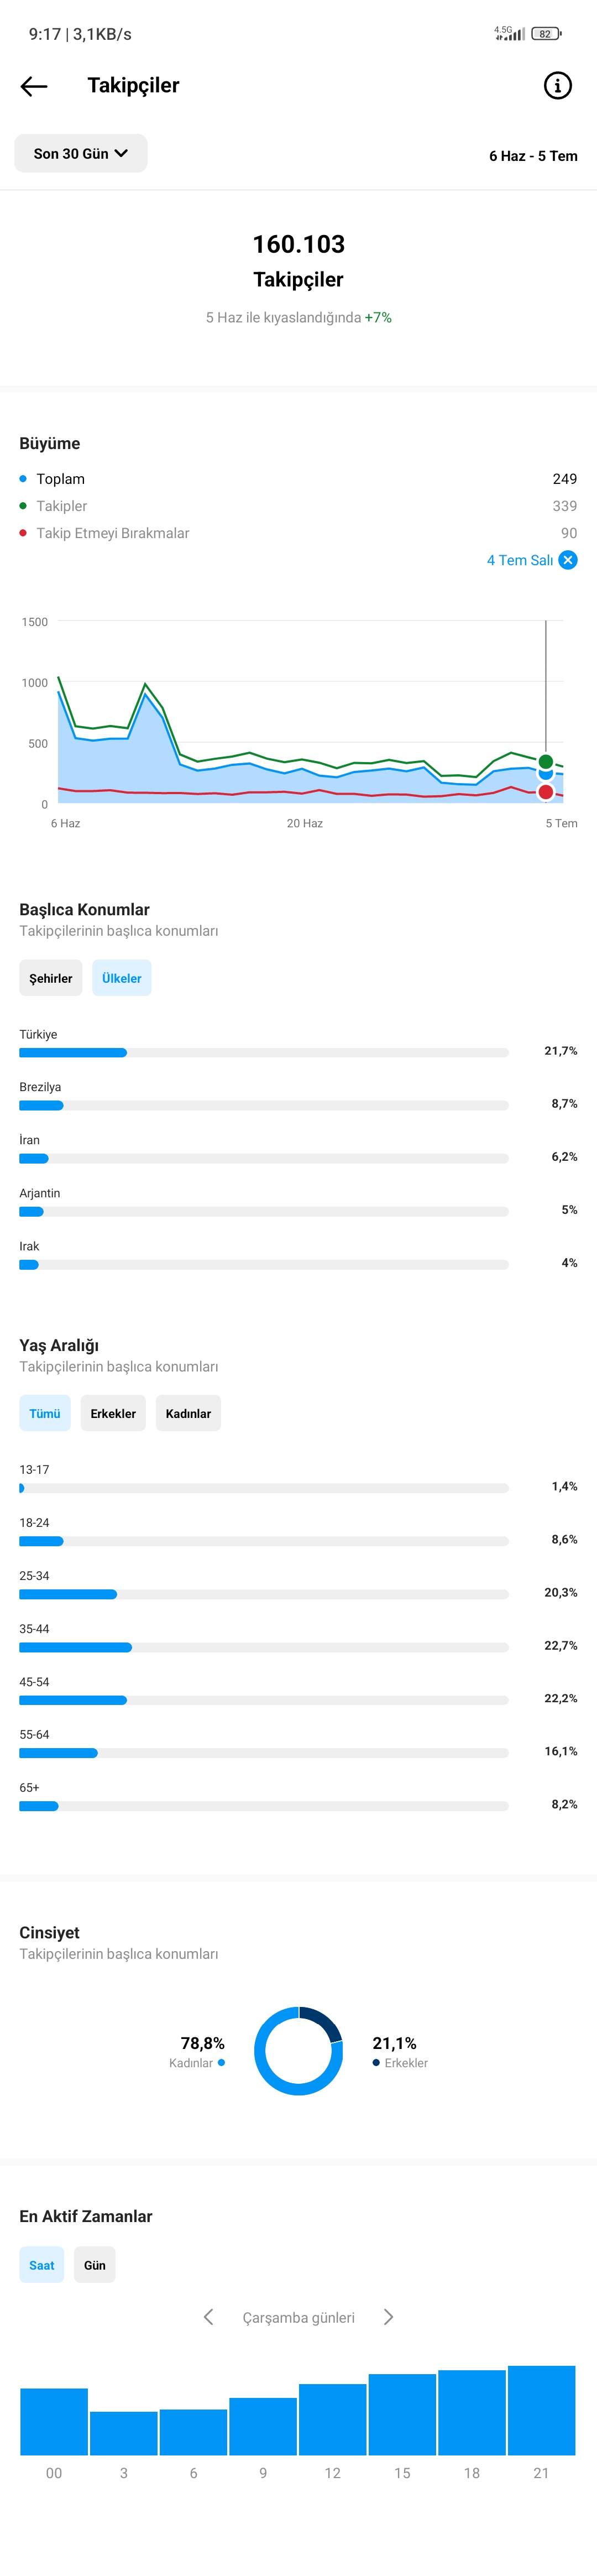Select Tümü age range filter
Viewport: 597px width, 2576px height.
point(45,1413)
